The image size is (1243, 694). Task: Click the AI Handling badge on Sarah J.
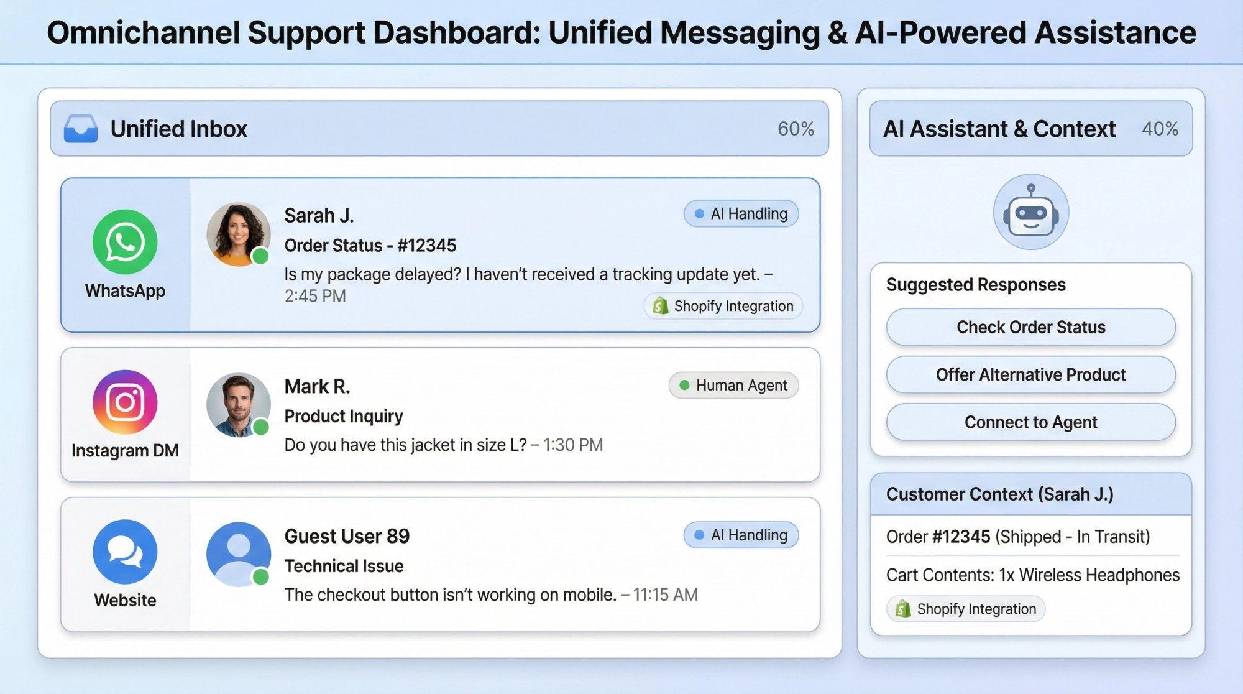tap(741, 213)
